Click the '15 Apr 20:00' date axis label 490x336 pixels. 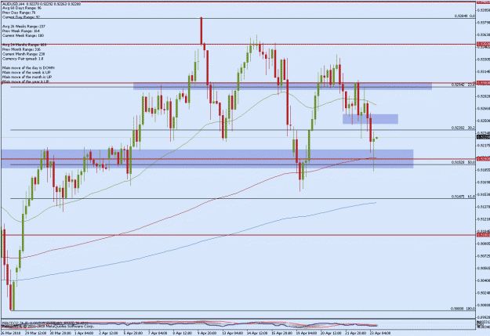tap(281, 333)
